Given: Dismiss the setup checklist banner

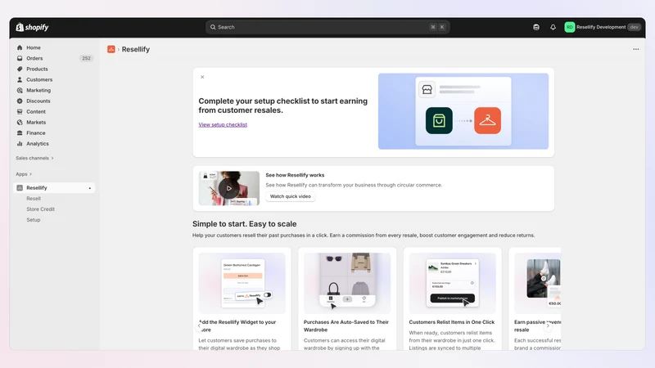Looking at the screenshot, I should tap(202, 77).
